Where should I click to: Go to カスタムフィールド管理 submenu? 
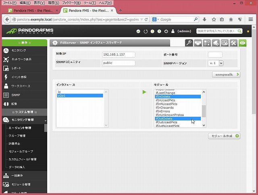point(23,159)
